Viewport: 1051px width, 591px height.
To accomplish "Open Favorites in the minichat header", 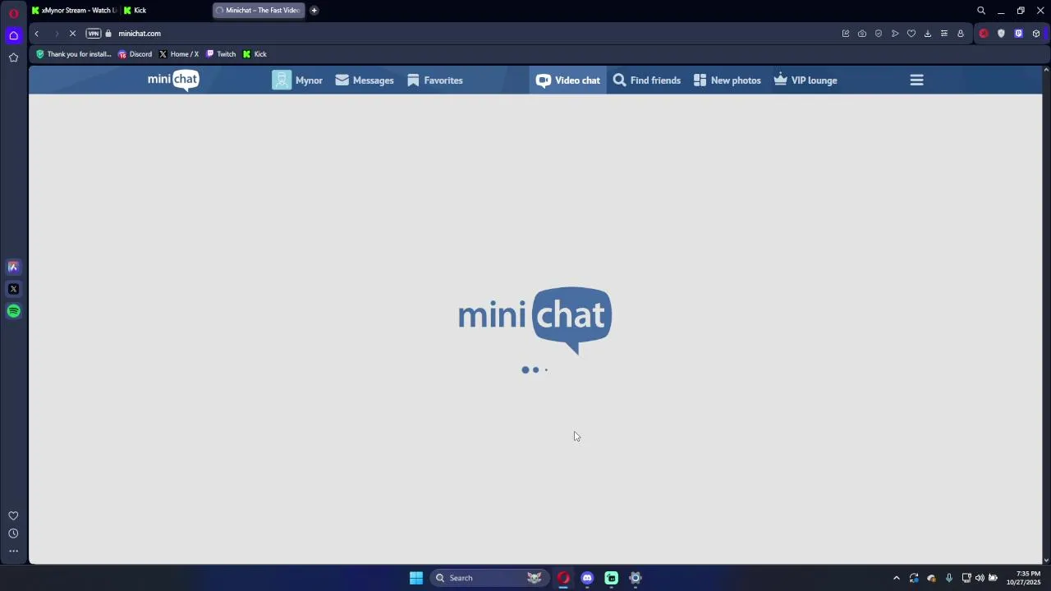I will coord(435,80).
